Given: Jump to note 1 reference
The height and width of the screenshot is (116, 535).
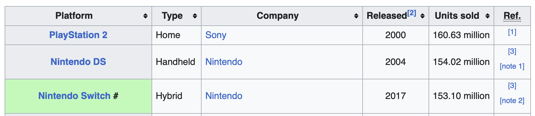Looking at the screenshot, I should click(x=512, y=66).
